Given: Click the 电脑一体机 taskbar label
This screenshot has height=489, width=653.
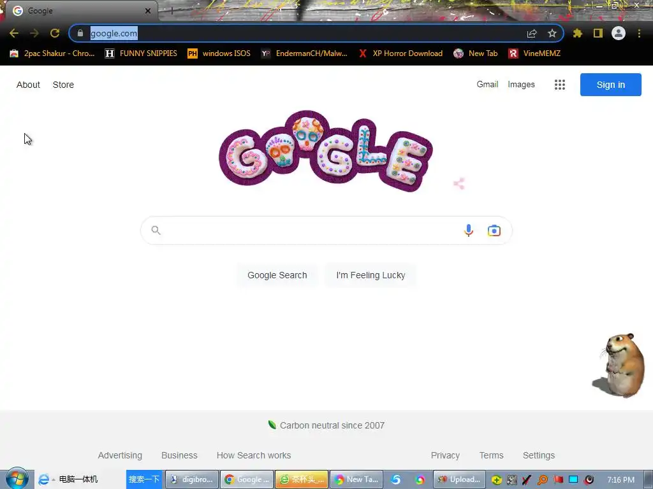Looking at the screenshot, I should [78, 479].
